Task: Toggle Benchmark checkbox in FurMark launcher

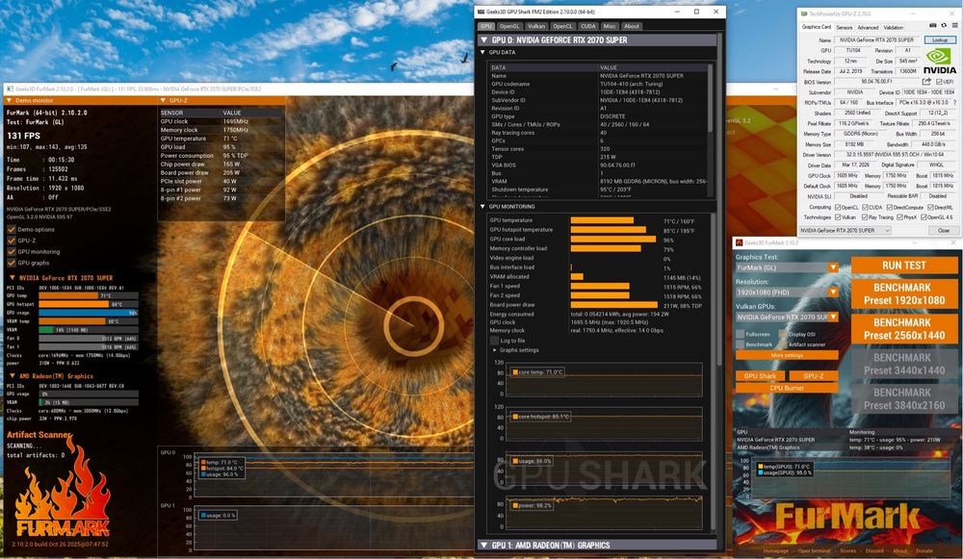Action: point(740,344)
